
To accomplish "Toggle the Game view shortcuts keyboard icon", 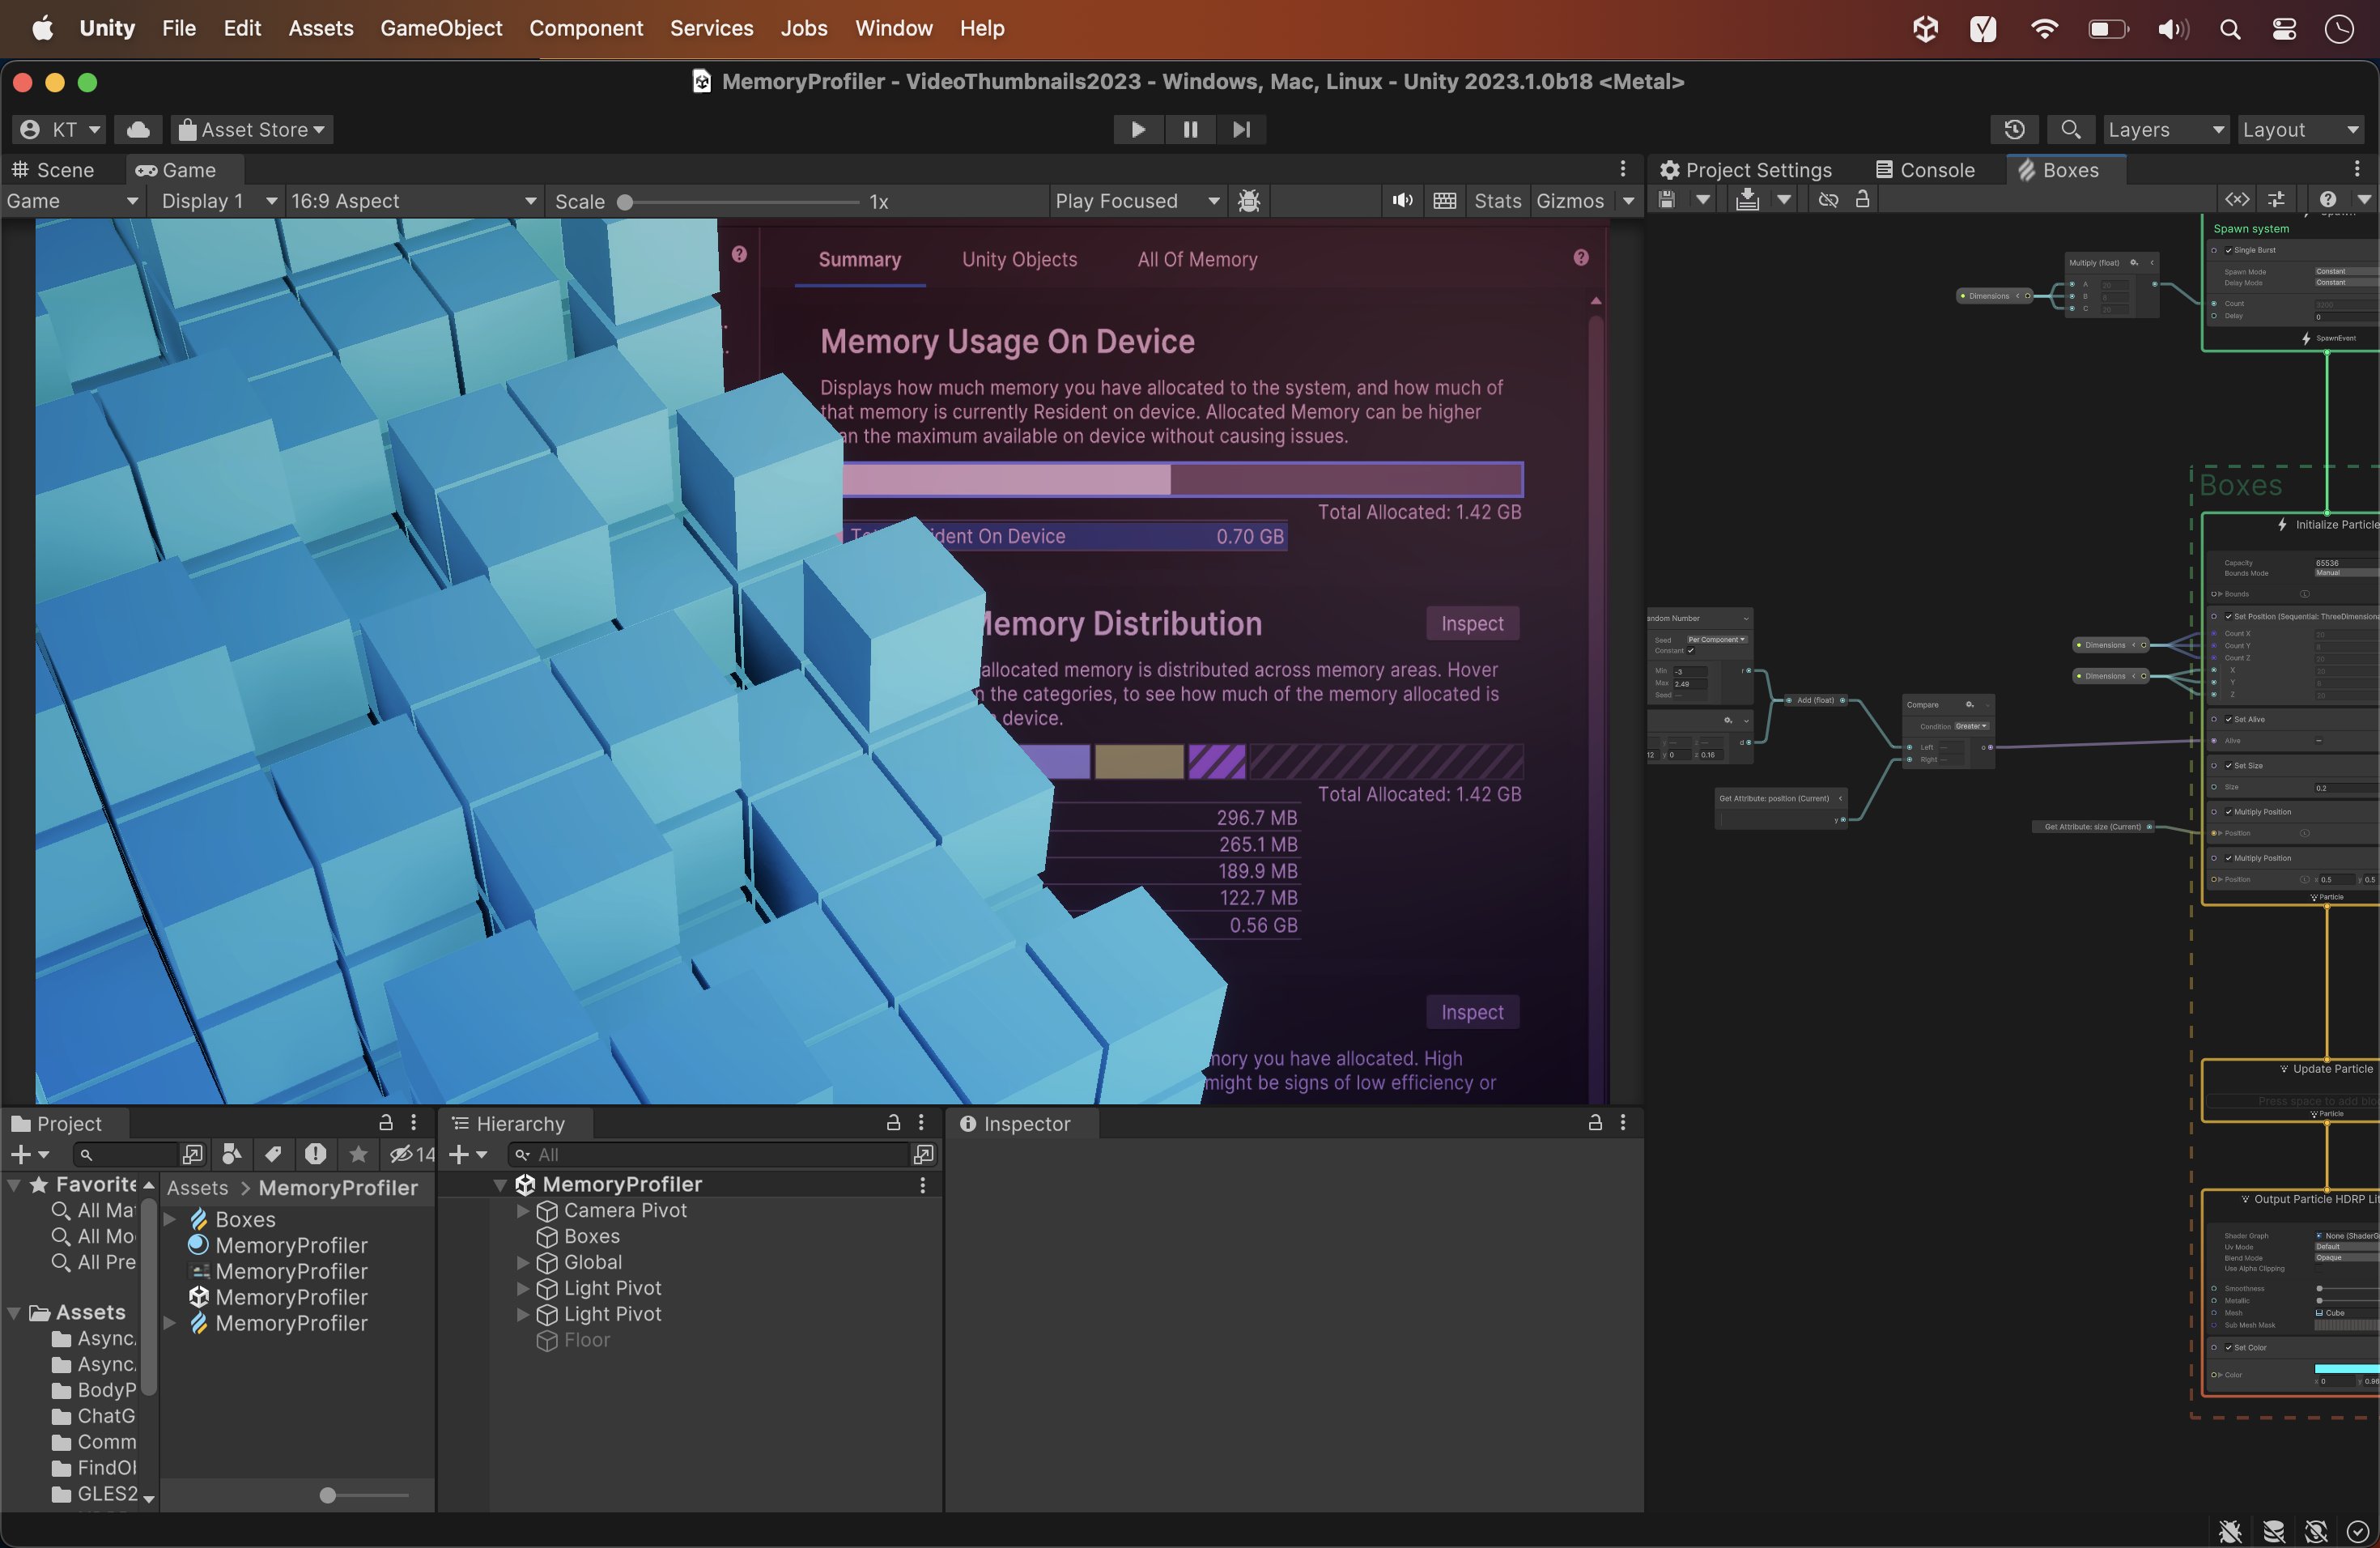I will 1444,201.
